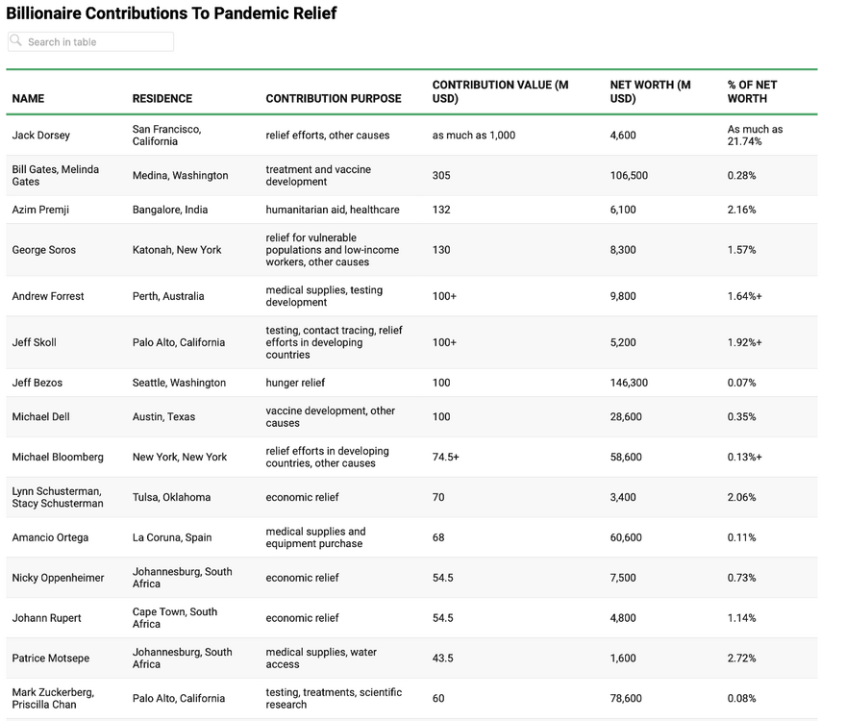Click the Billionaire Contributions To Pandemic Relief title

pos(171,13)
